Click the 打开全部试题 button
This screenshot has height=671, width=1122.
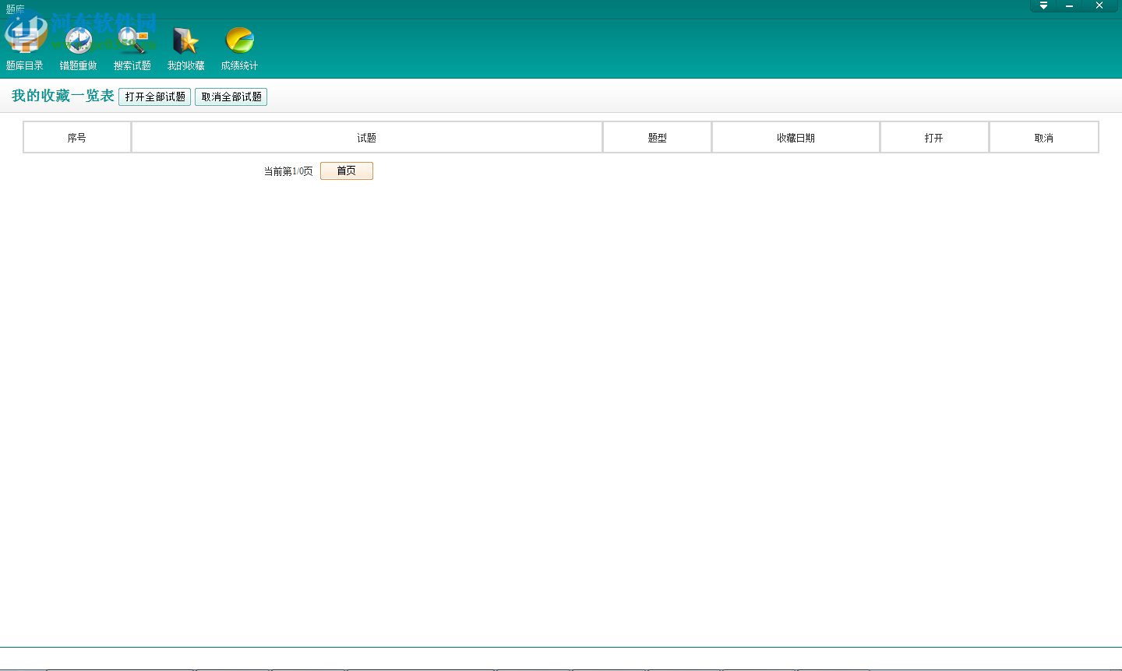[155, 97]
